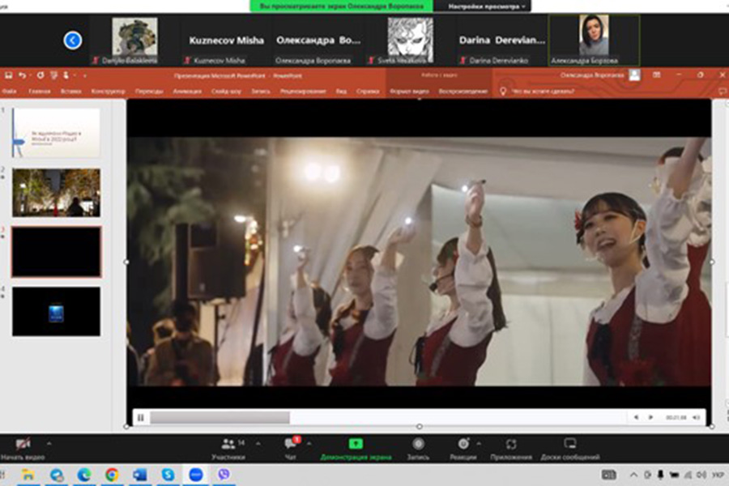This screenshot has width=729, height=486.
Task: Expand arrow next to Чат
Action: 309,443
